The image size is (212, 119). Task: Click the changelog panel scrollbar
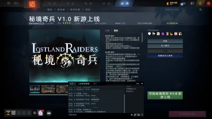tap(142, 37)
